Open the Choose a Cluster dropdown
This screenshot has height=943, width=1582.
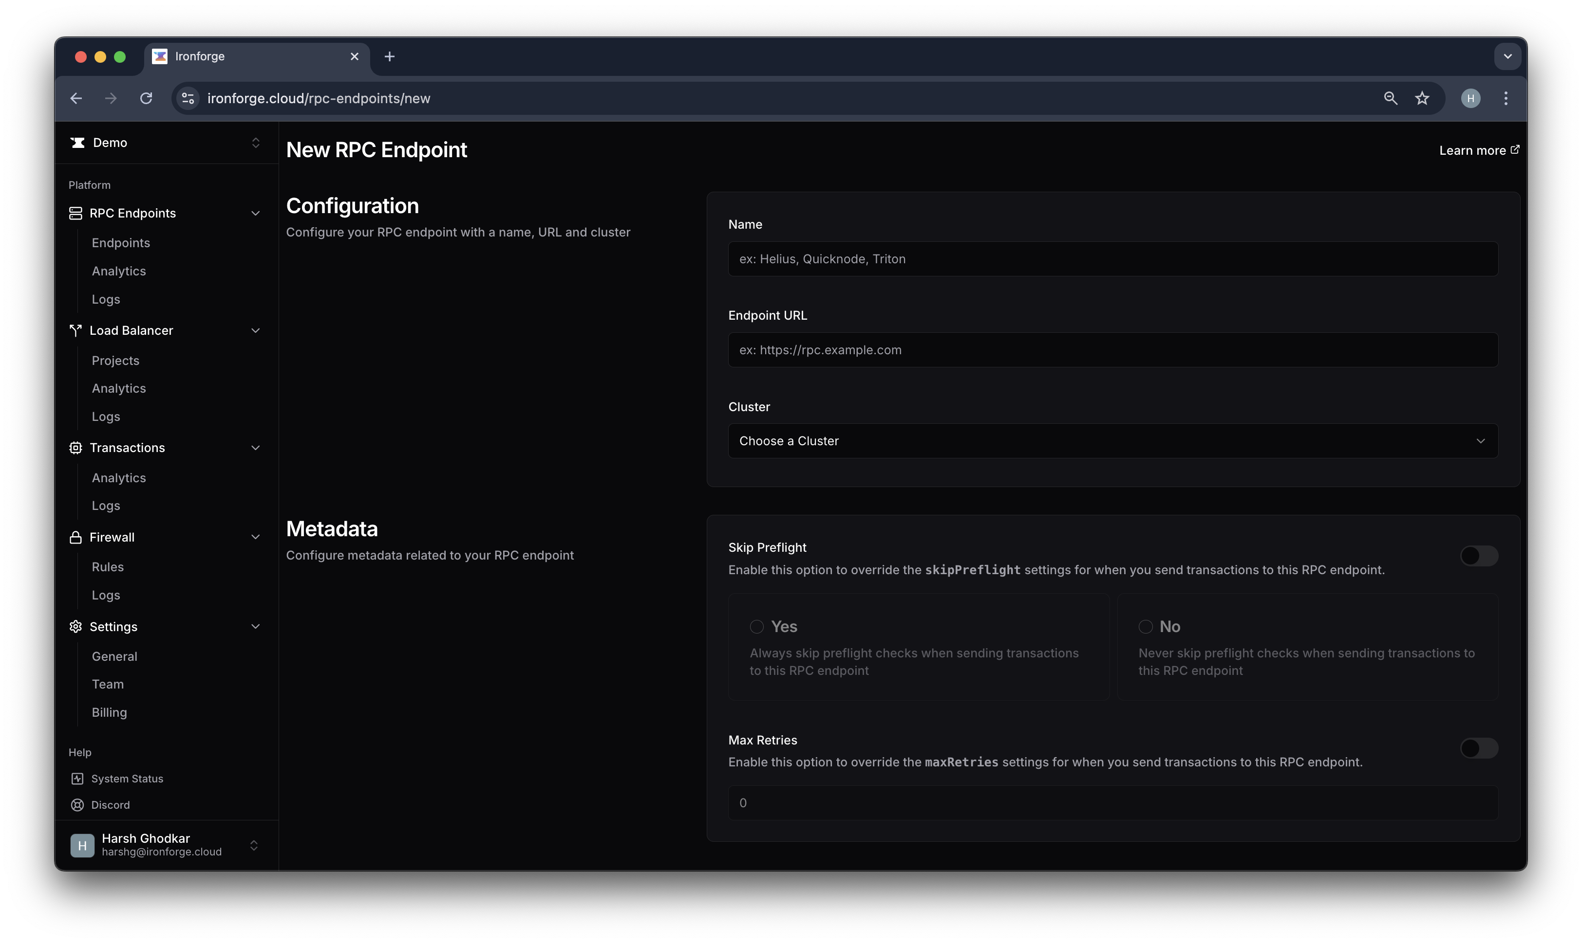(1112, 440)
